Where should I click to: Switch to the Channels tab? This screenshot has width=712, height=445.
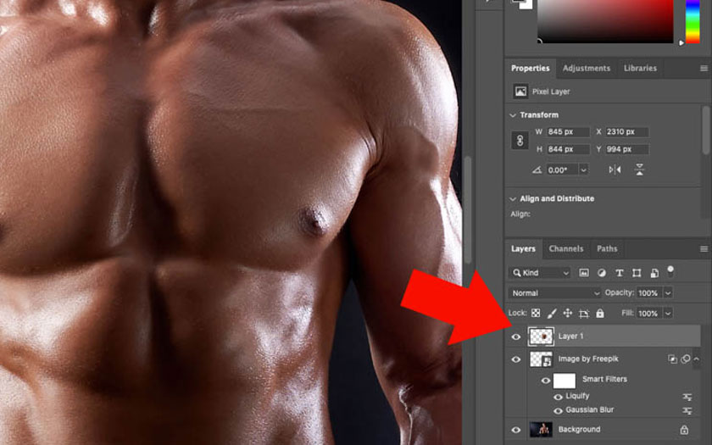(x=566, y=249)
